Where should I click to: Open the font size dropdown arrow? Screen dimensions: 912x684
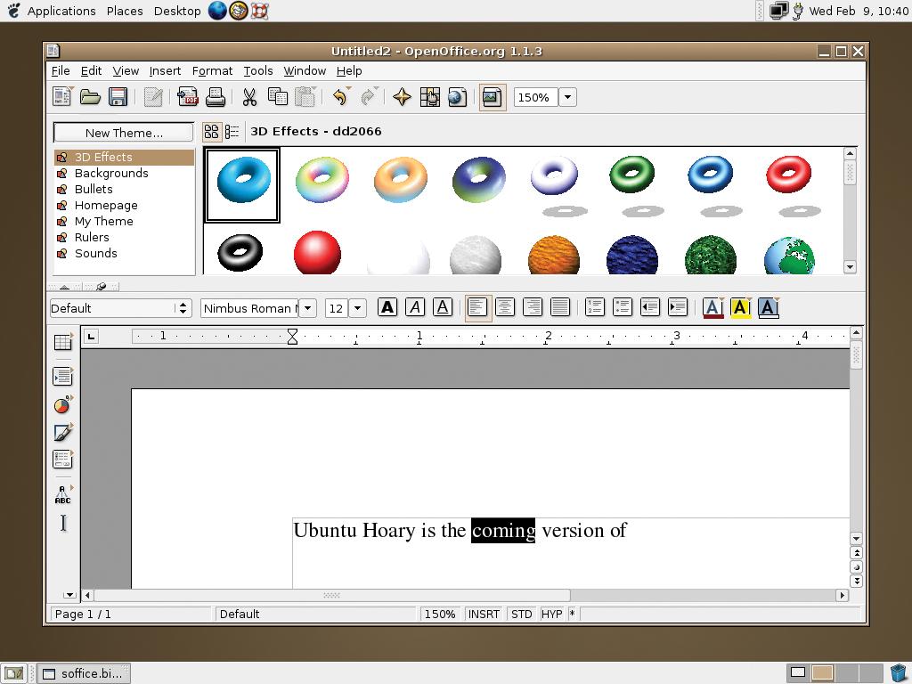(x=358, y=308)
